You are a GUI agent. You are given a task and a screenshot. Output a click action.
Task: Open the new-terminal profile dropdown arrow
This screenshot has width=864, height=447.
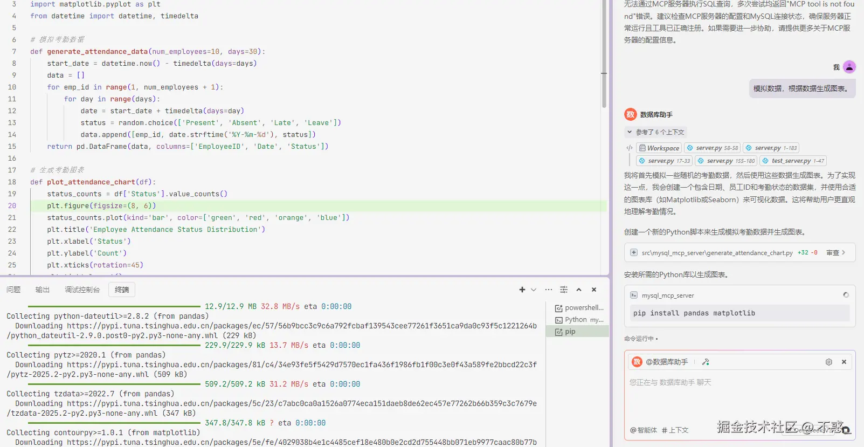pyautogui.click(x=534, y=290)
